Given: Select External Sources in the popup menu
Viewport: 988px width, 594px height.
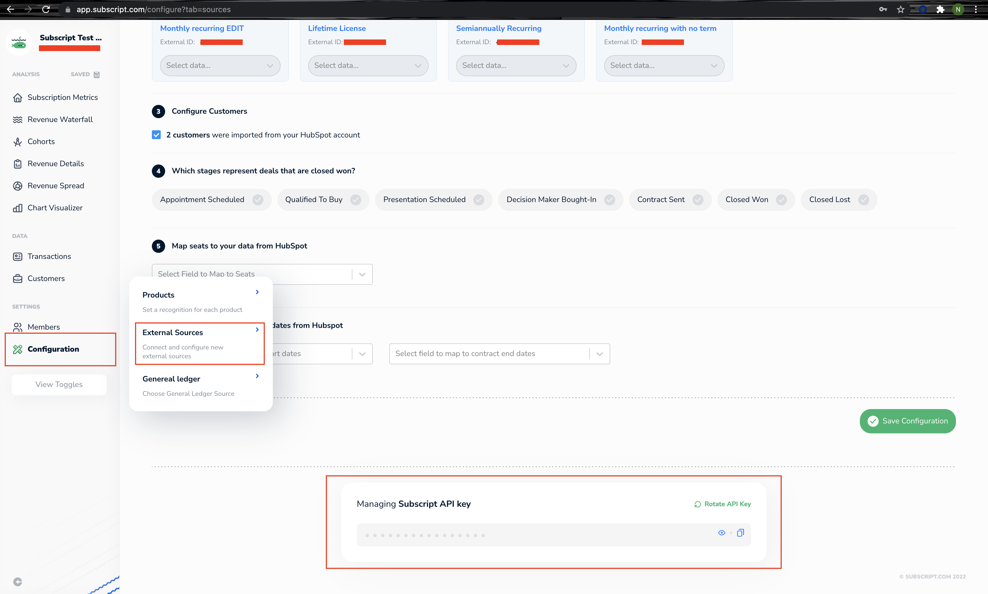Looking at the screenshot, I should tap(200, 343).
